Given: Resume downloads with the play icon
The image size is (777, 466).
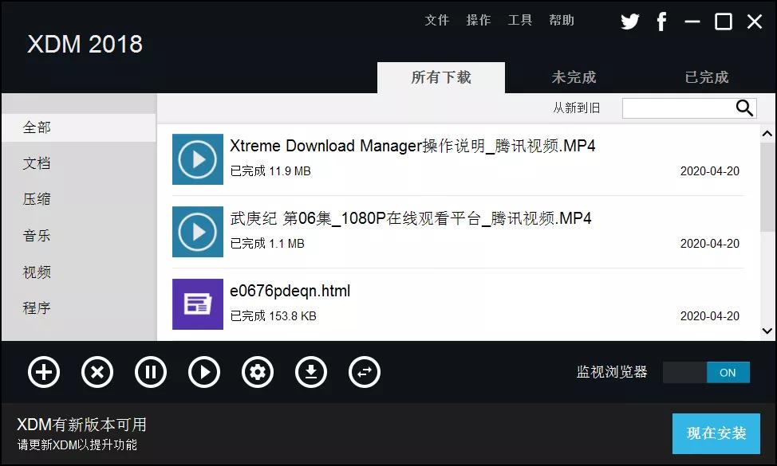Looking at the screenshot, I should coord(204,372).
